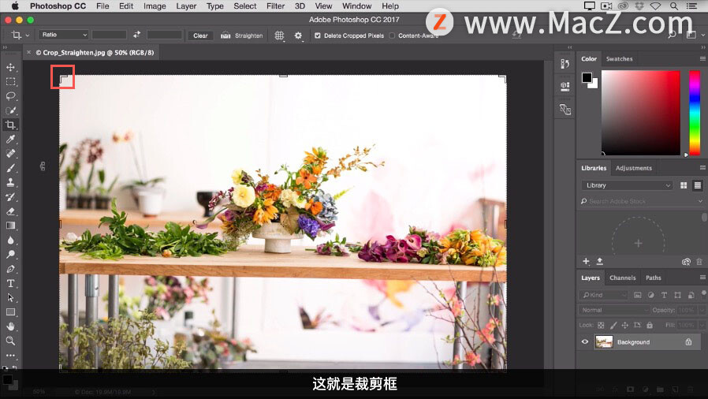The width and height of the screenshot is (708, 399).
Task: Open the Filter menu
Action: pos(275,6)
